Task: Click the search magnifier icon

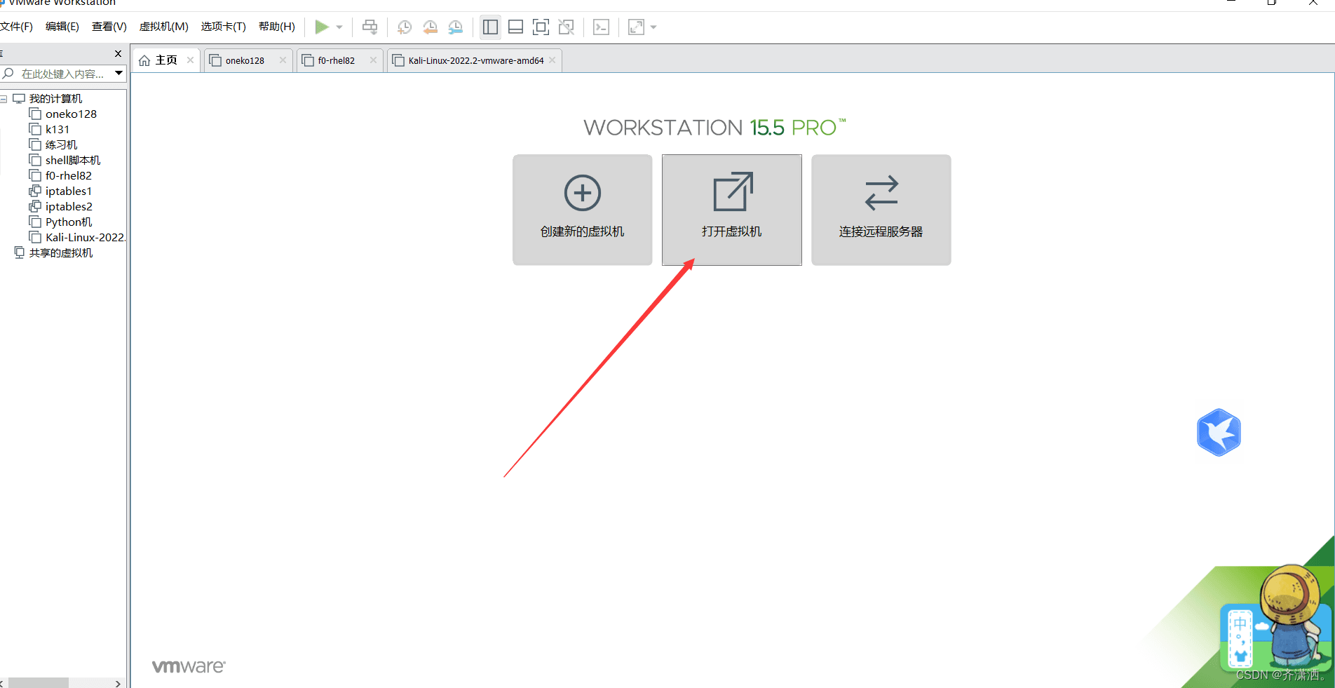Action: point(8,73)
